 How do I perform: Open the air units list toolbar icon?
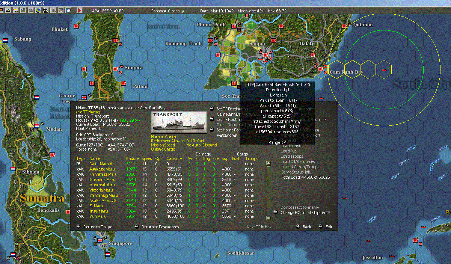[8, 11]
